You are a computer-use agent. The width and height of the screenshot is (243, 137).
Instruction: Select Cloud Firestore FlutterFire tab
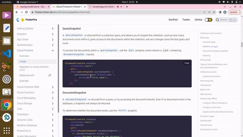pos(69,7)
